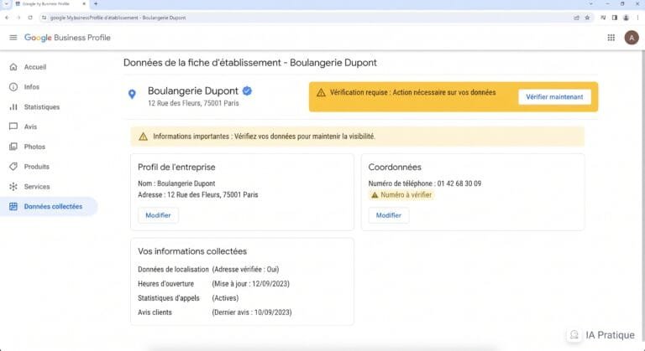Open browser side panel icon
The width and height of the screenshot is (645, 351).
pyautogui.click(x=615, y=18)
